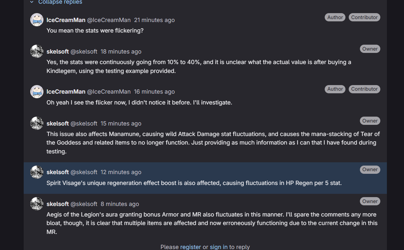Click the "12 minutes ago" timestamp
404x250 pixels.
point(121,172)
